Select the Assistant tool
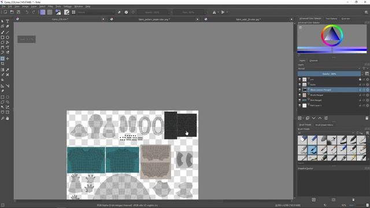This screenshot has height=208, width=370. [2, 86]
